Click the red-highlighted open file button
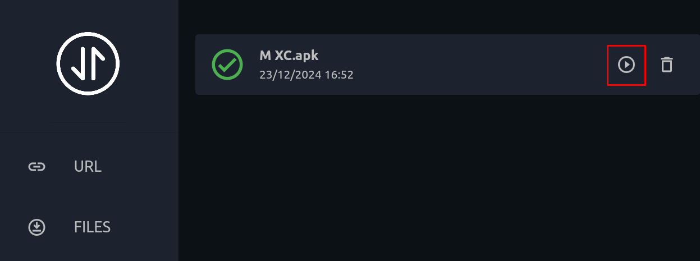The height and width of the screenshot is (261, 700). (x=626, y=65)
